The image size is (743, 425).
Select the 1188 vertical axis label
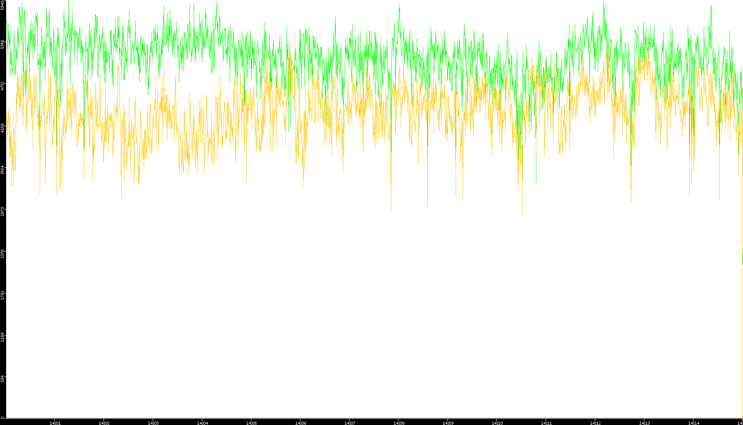click(2, 337)
